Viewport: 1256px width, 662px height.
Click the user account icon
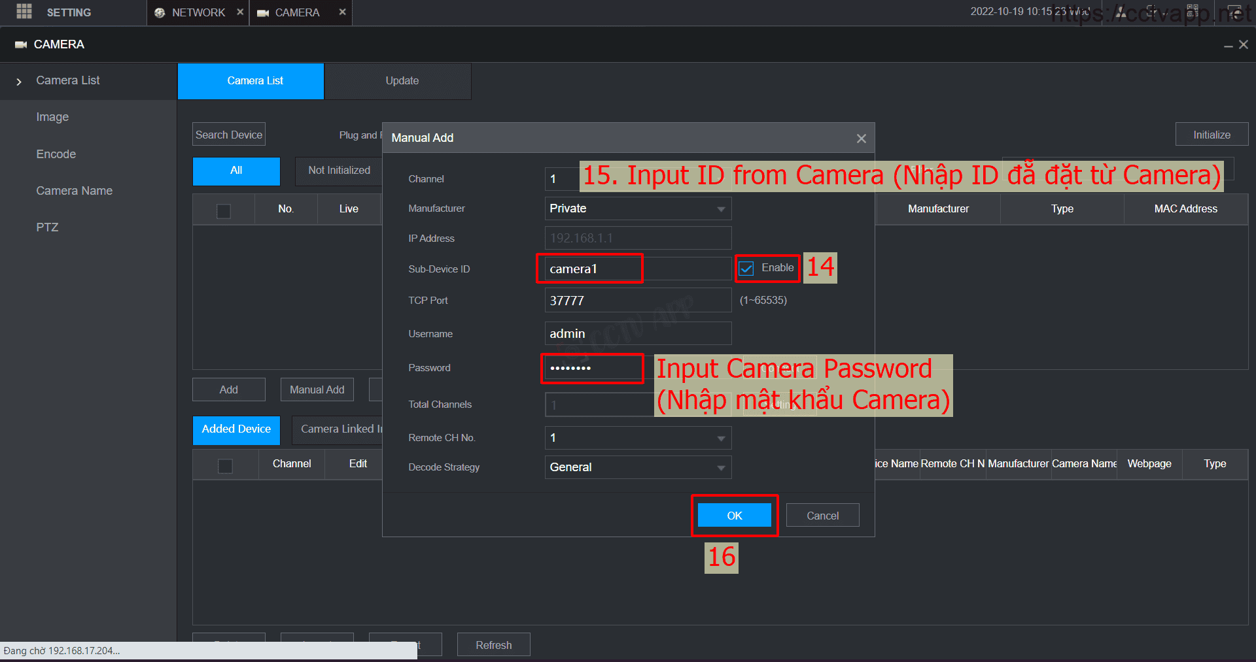coord(1121,12)
